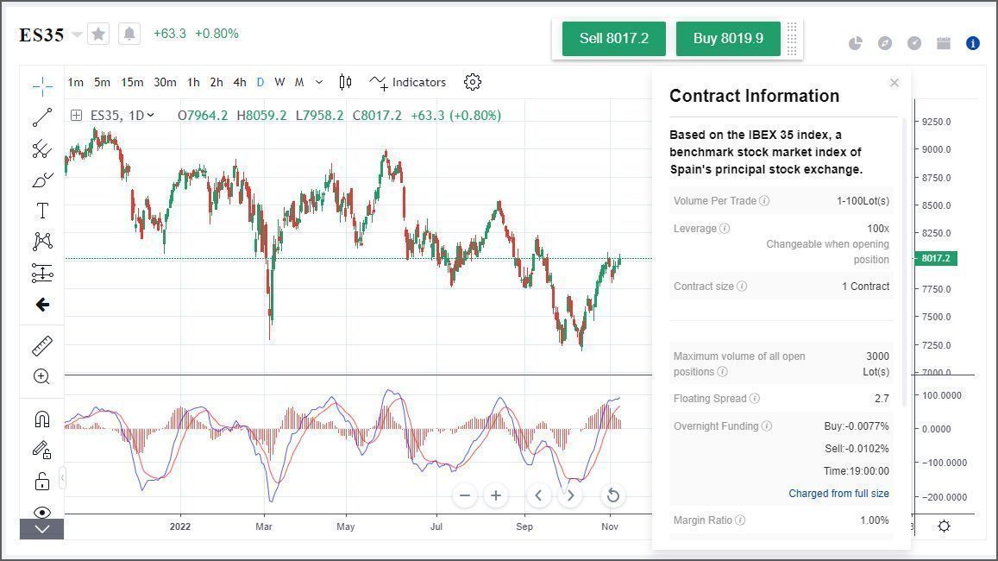Image resolution: width=998 pixels, height=561 pixels.
Task: Toggle the lock all drawings control
Action: click(41, 480)
